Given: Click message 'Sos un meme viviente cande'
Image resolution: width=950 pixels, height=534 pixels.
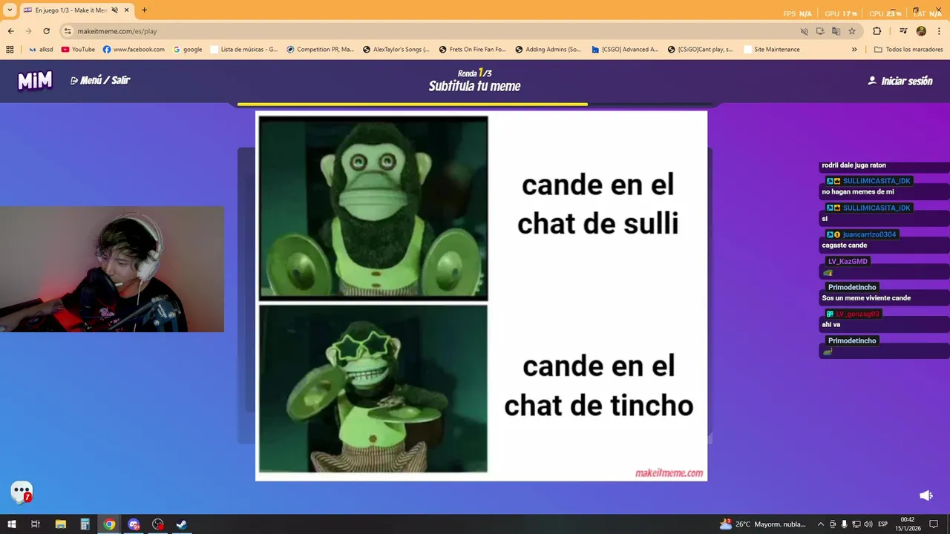Looking at the screenshot, I should click(866, 298).
